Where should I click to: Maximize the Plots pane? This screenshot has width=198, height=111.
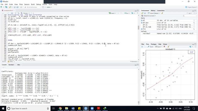click(x=195, y=44)
